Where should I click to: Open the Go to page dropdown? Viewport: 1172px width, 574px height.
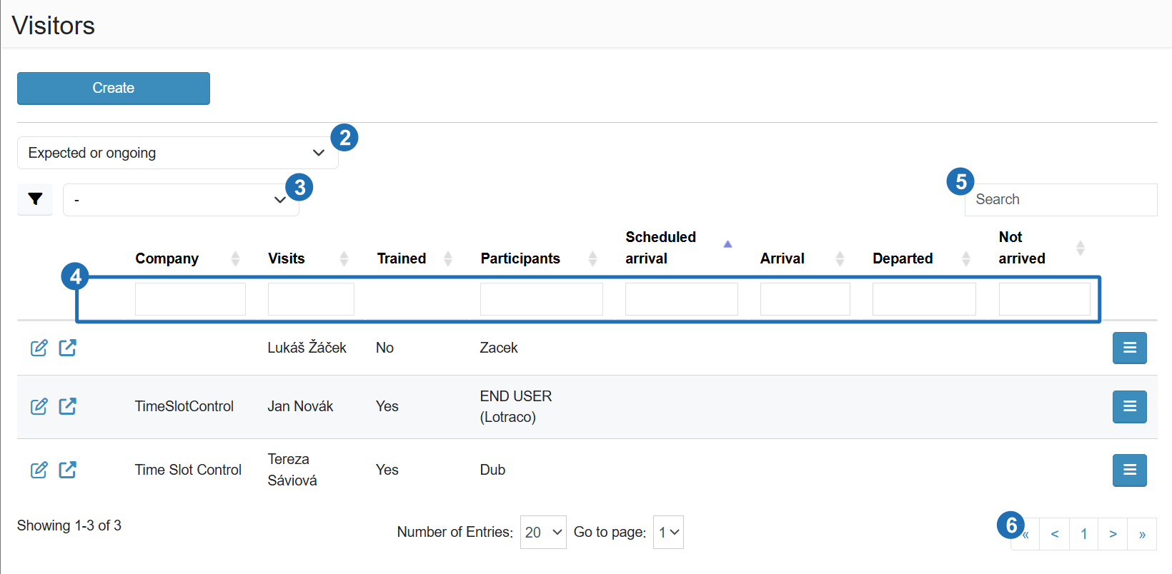click(x=668, y=533)
